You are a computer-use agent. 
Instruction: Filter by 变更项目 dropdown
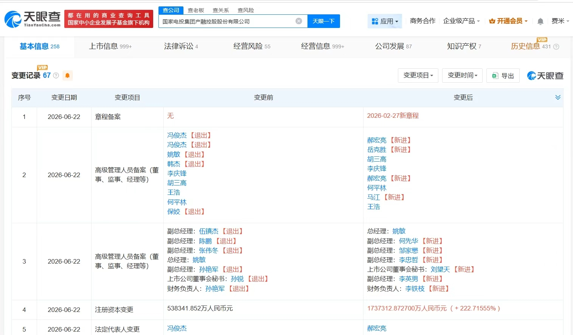click(x=418, y=76)
